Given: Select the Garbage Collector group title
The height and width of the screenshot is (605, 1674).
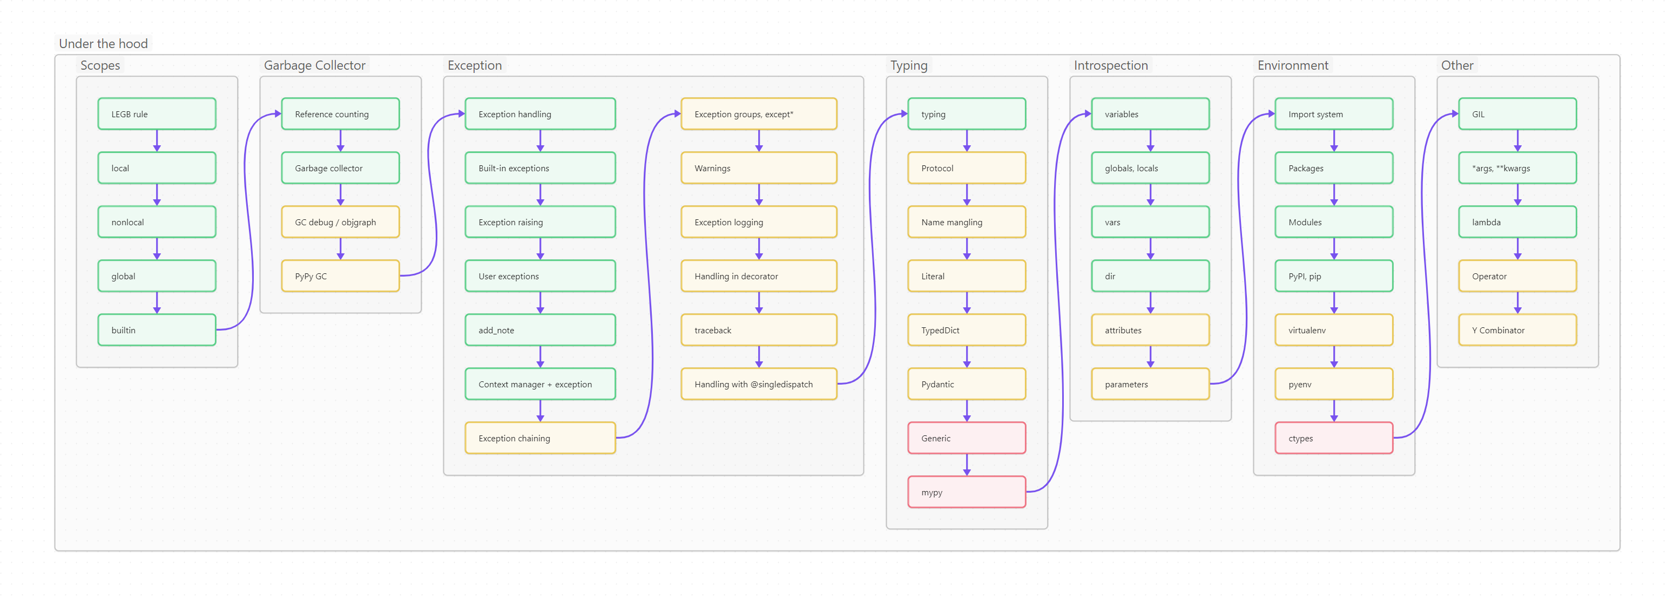Looking at the screenshot, I should click(x=314, y=65).
